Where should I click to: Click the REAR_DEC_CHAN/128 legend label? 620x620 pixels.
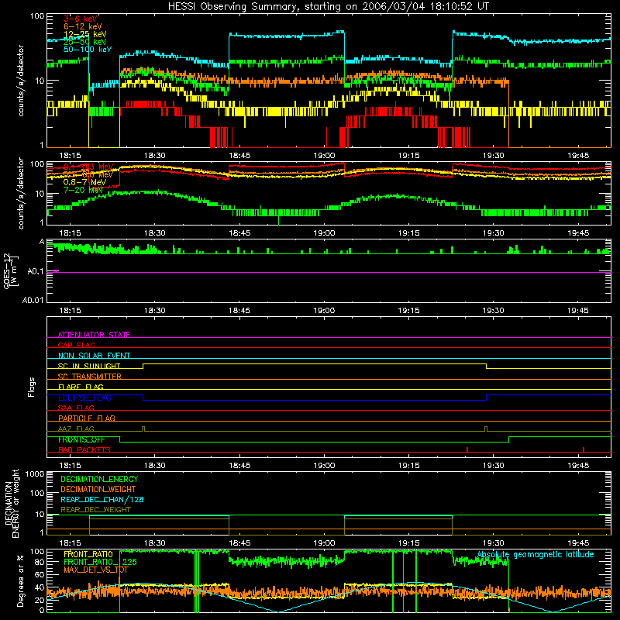(x=102, y=499)
